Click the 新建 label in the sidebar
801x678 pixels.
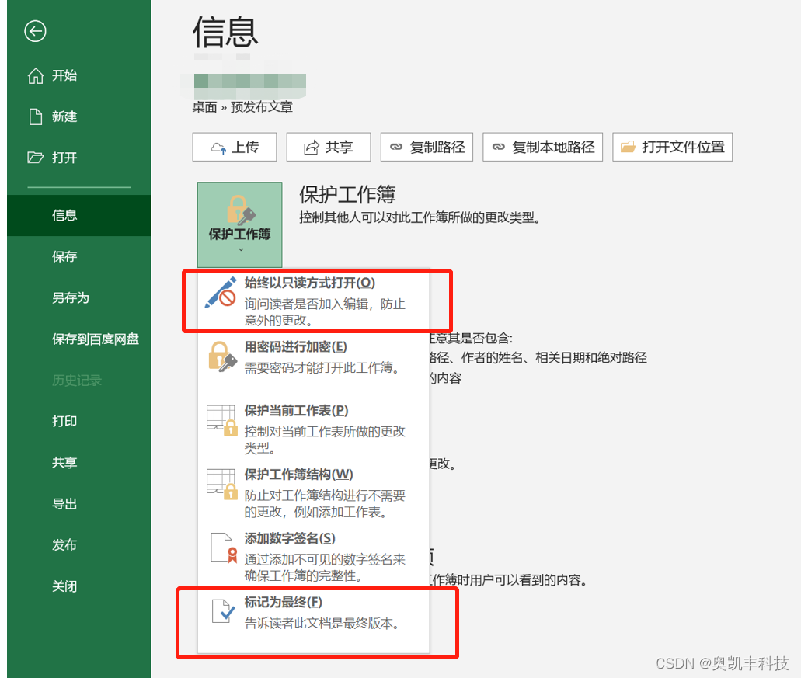(x=64, y=116)
